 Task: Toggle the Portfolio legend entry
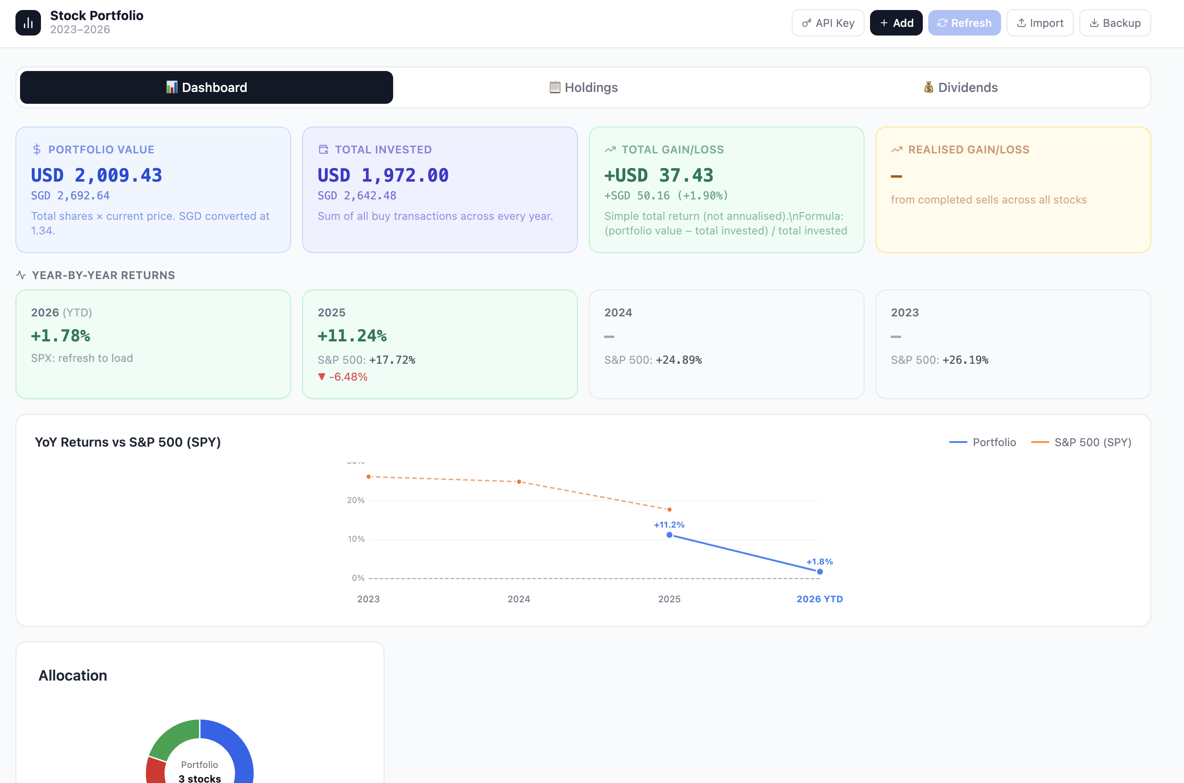click(x=982, y=442)
